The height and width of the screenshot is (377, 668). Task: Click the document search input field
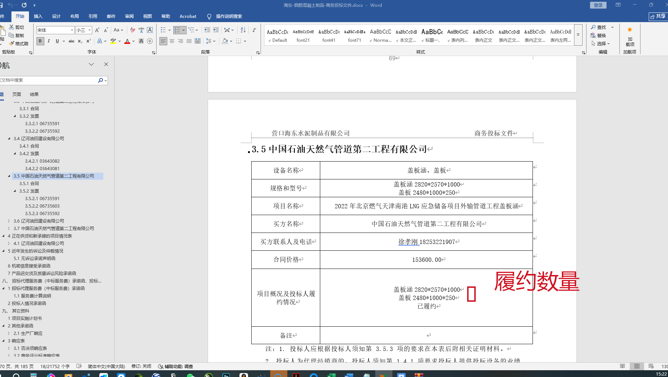(x=48, y=80)
